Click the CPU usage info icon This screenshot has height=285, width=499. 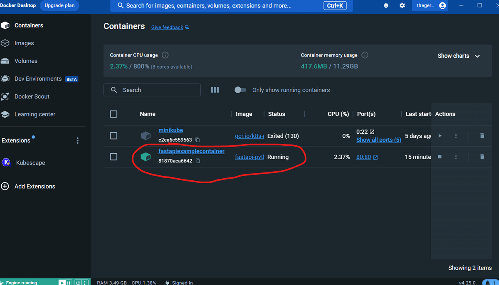point(165,55)
